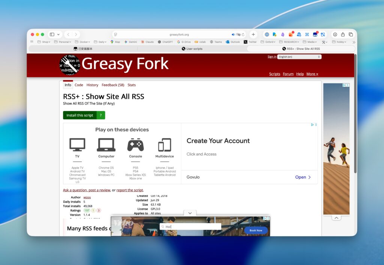This screenshot has height=265, width=384.
Task: Open Twitter bookmark
Action: 250,42
